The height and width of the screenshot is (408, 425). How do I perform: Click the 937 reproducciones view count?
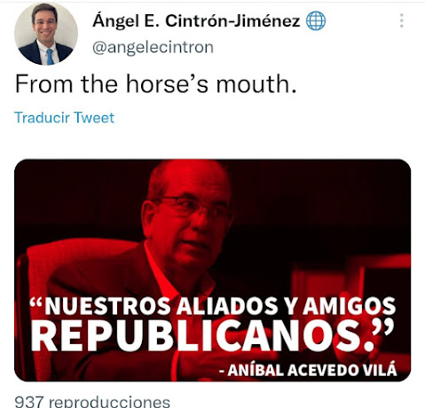pyautogui.click(x=92, y=402)
